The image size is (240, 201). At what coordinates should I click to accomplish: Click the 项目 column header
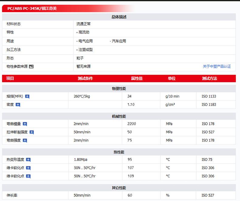click(x=10, y=79)
